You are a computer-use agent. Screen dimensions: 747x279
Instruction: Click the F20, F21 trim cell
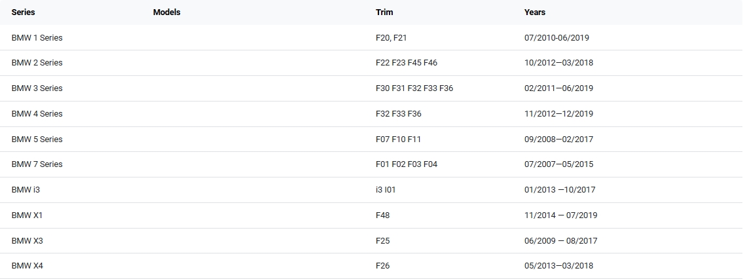coord(392,38)
